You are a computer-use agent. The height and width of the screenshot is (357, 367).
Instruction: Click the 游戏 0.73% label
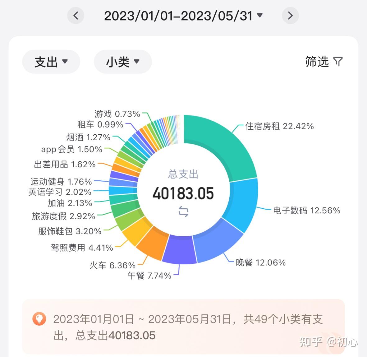116,114
